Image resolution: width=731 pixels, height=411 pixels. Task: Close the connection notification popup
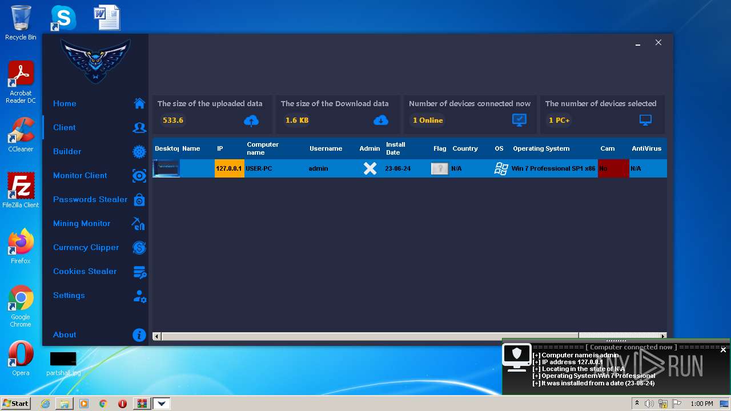pos(723,350)
